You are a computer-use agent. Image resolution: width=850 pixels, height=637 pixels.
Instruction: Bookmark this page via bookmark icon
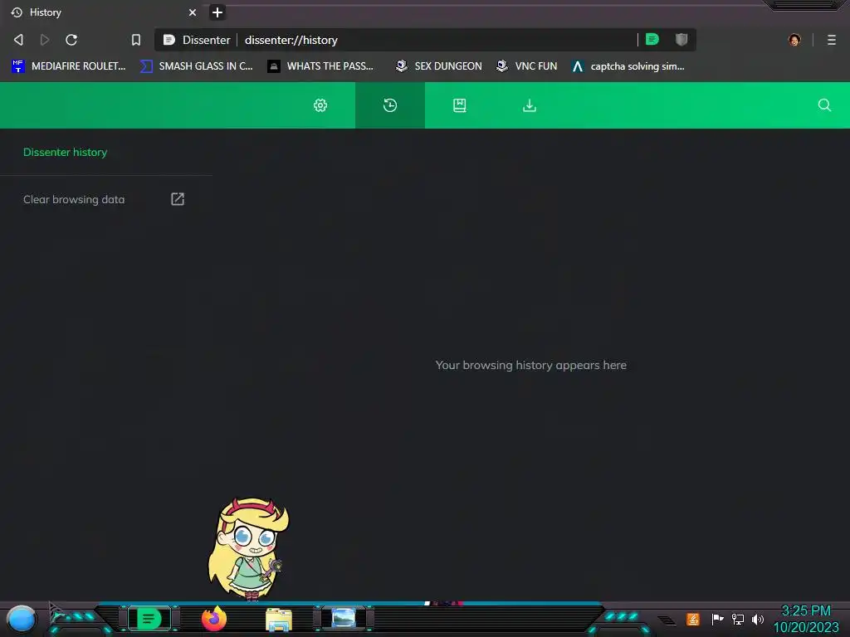pos(136,40)
